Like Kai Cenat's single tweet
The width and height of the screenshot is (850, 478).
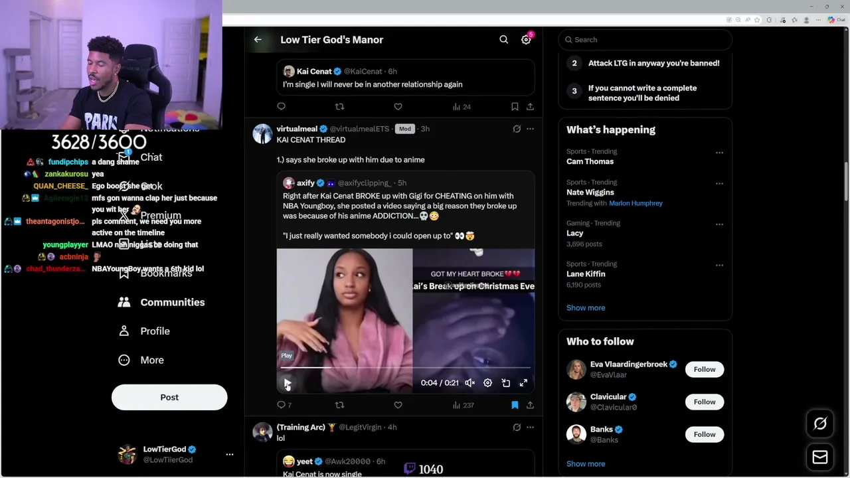click(398, 106)
